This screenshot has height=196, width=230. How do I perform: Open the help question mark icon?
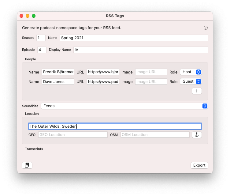click(206, 28)
